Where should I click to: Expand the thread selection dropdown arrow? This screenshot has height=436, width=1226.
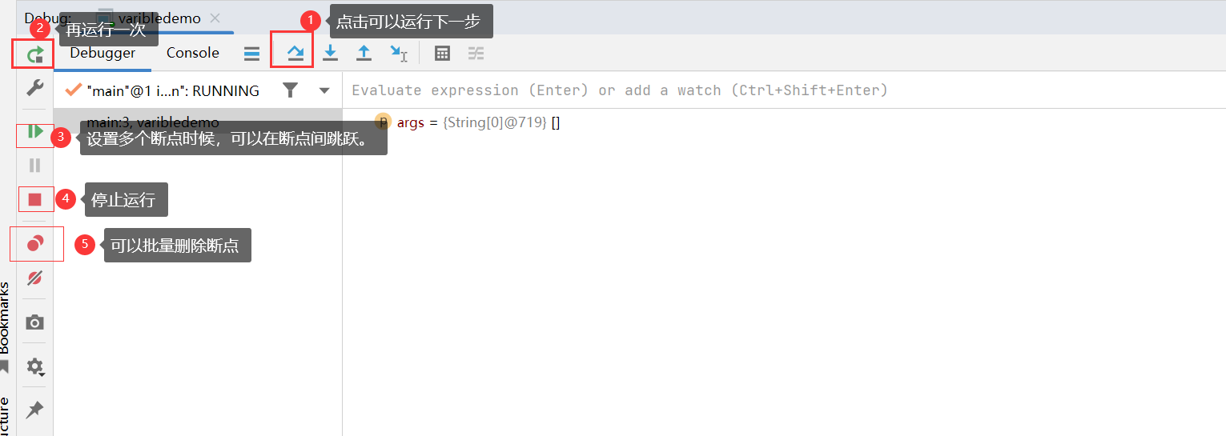[324, 90]
